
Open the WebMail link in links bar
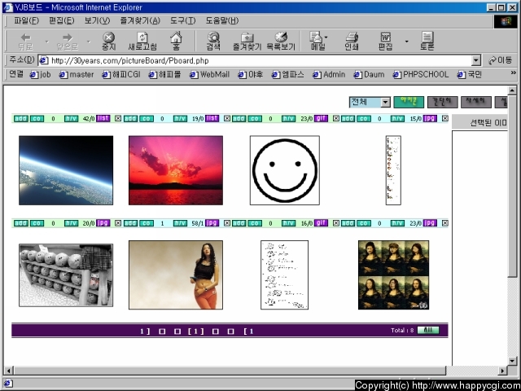(210, 74)
